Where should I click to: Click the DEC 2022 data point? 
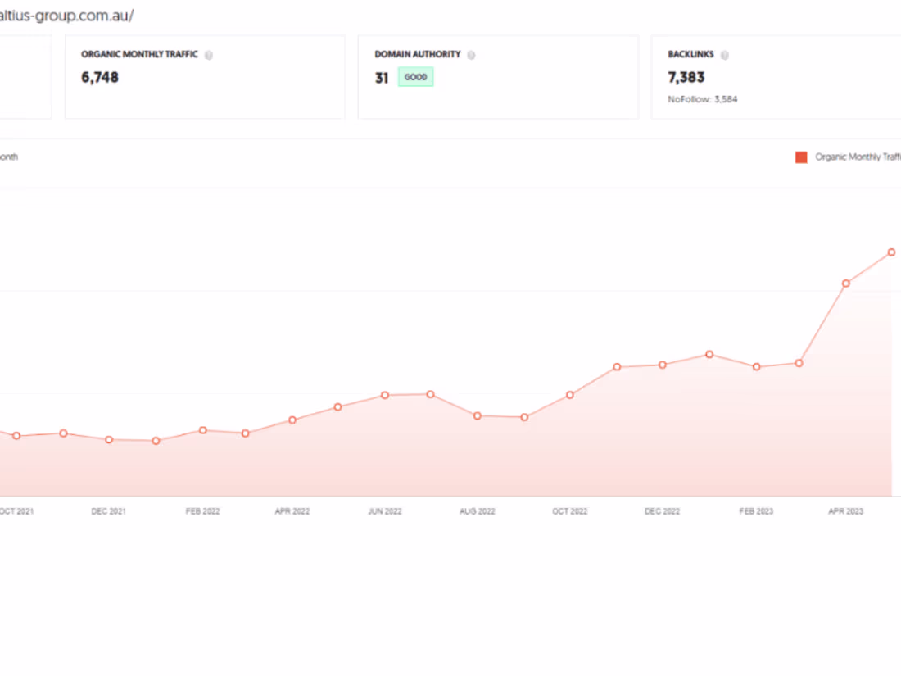[662, 365]
